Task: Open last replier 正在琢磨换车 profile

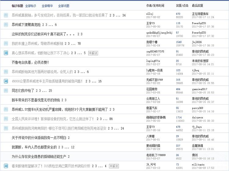Action: 200,14
